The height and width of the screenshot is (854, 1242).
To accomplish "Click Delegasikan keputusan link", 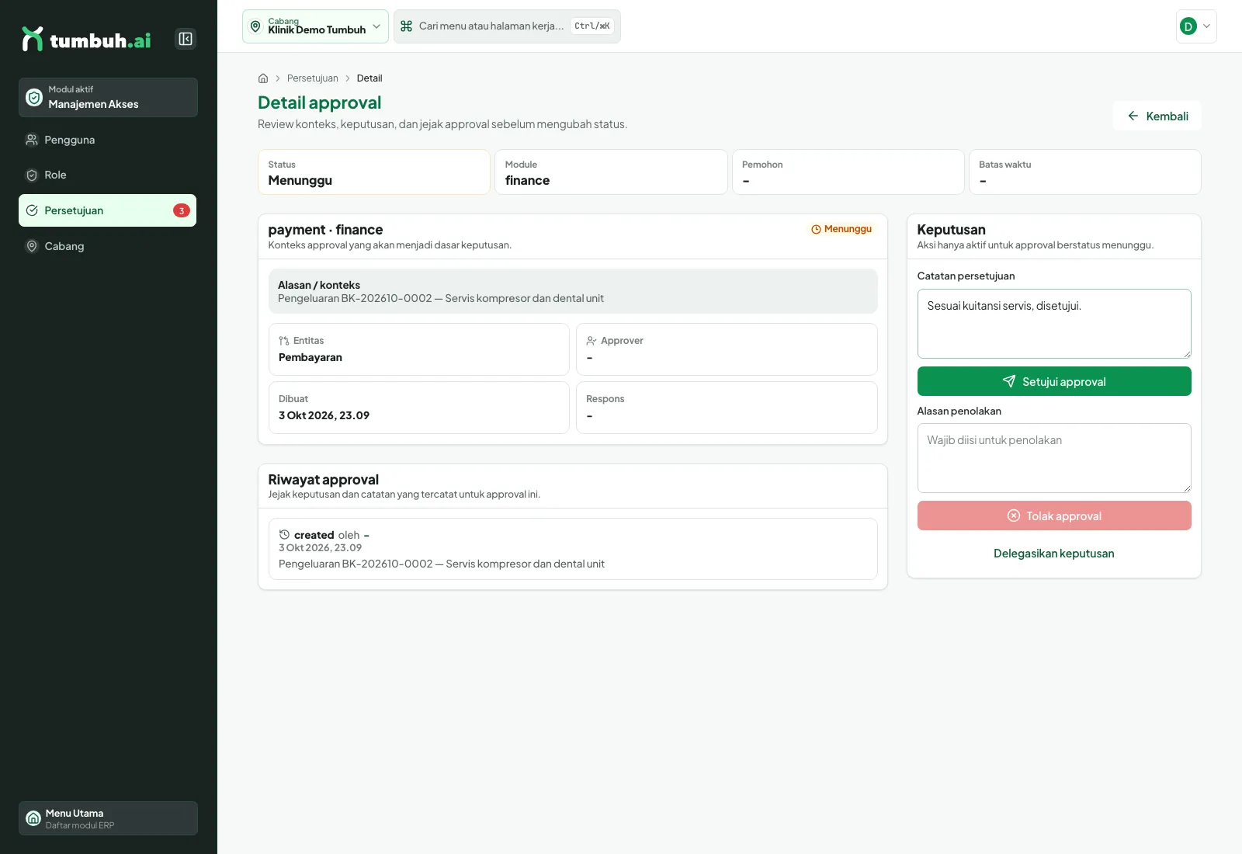I will tap(1054, 554).
